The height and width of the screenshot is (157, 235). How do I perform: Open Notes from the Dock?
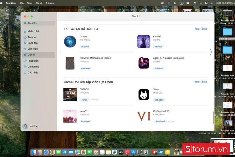pos(108,152)
